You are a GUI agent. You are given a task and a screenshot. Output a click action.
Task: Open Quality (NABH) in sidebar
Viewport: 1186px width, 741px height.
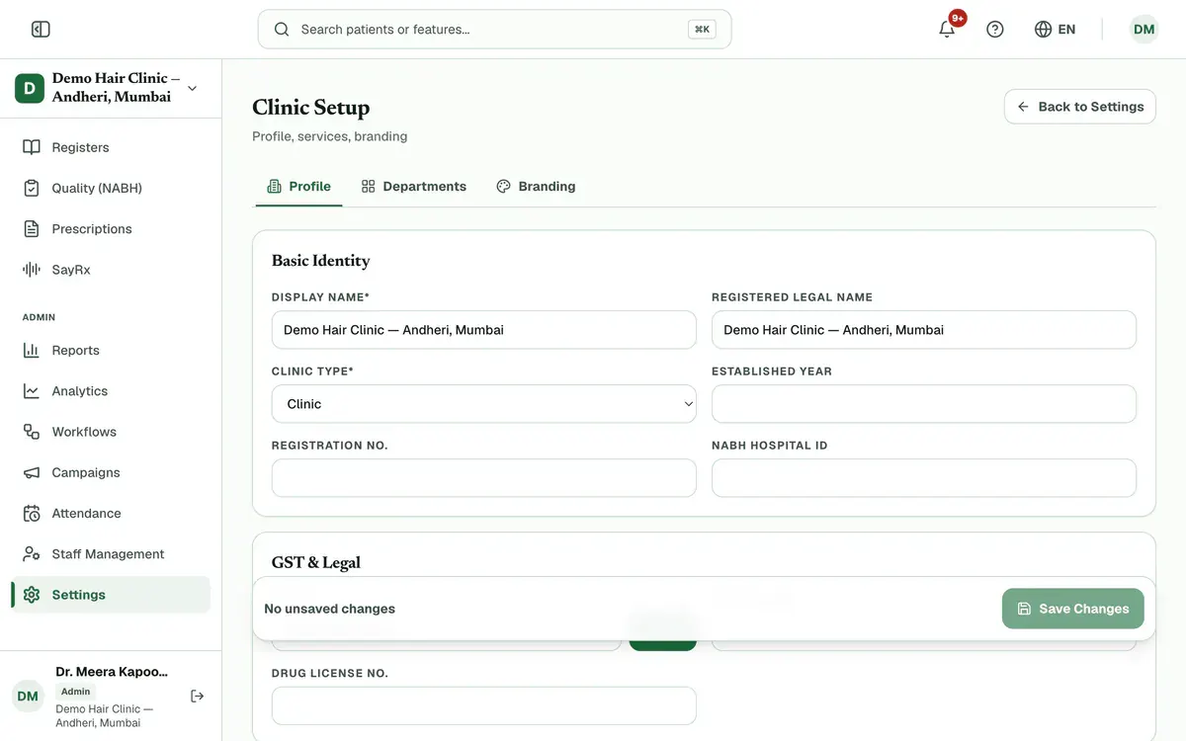click(x=111, y=188)
